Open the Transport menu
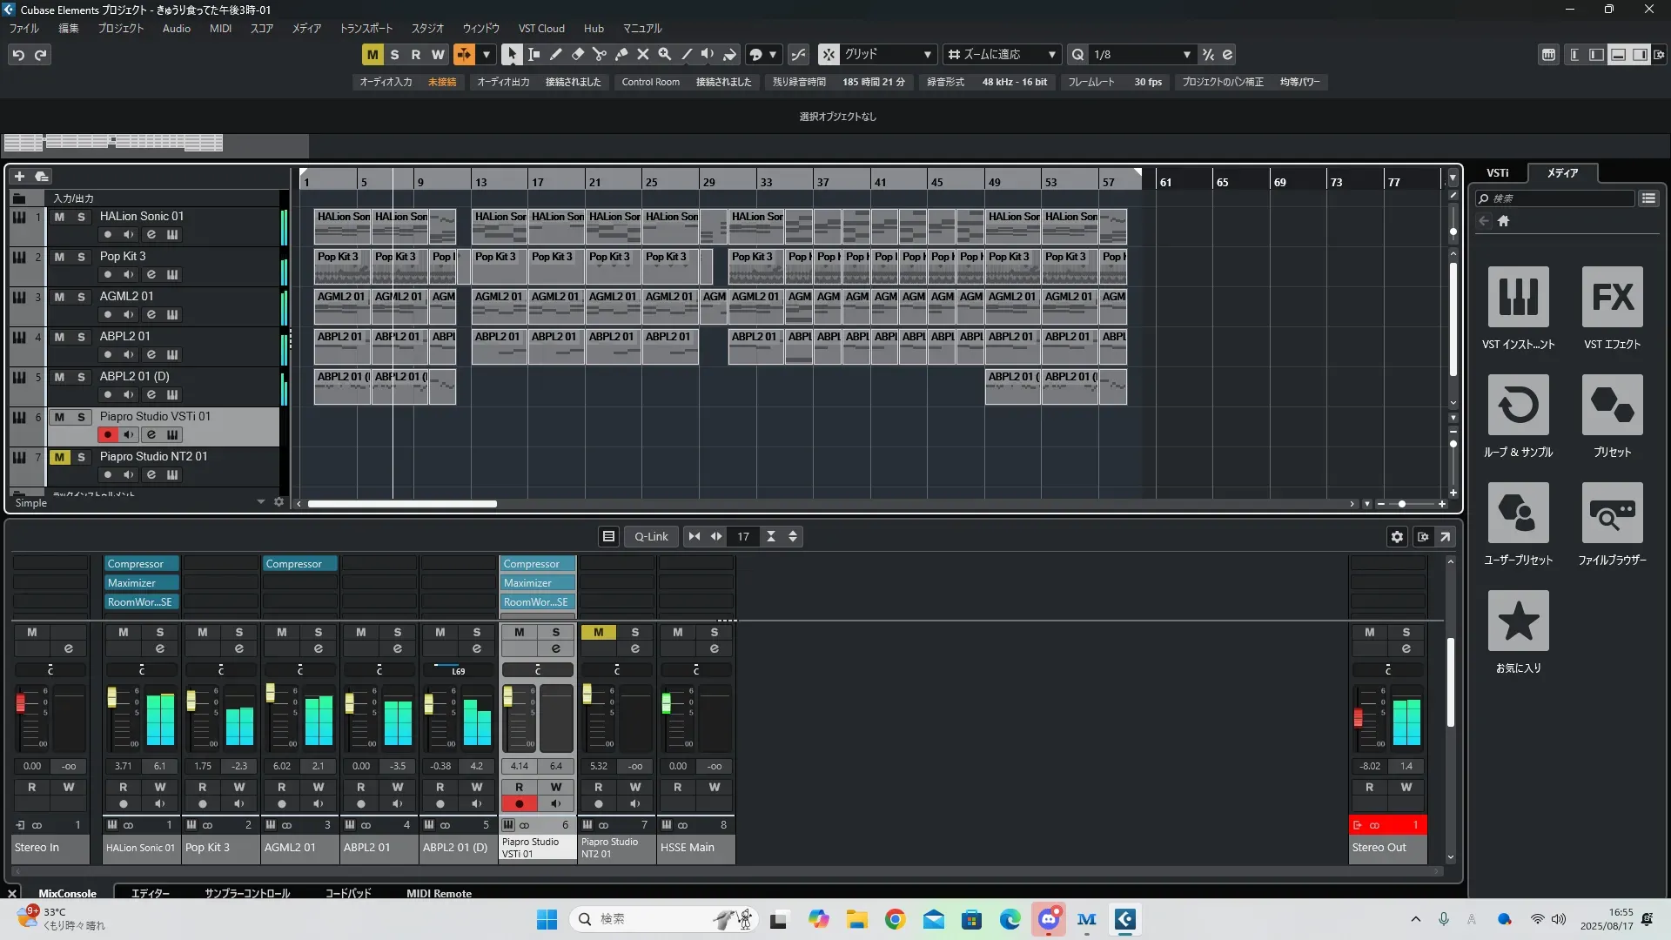This screenshot has height=940, width=1671. click(366, 28)
